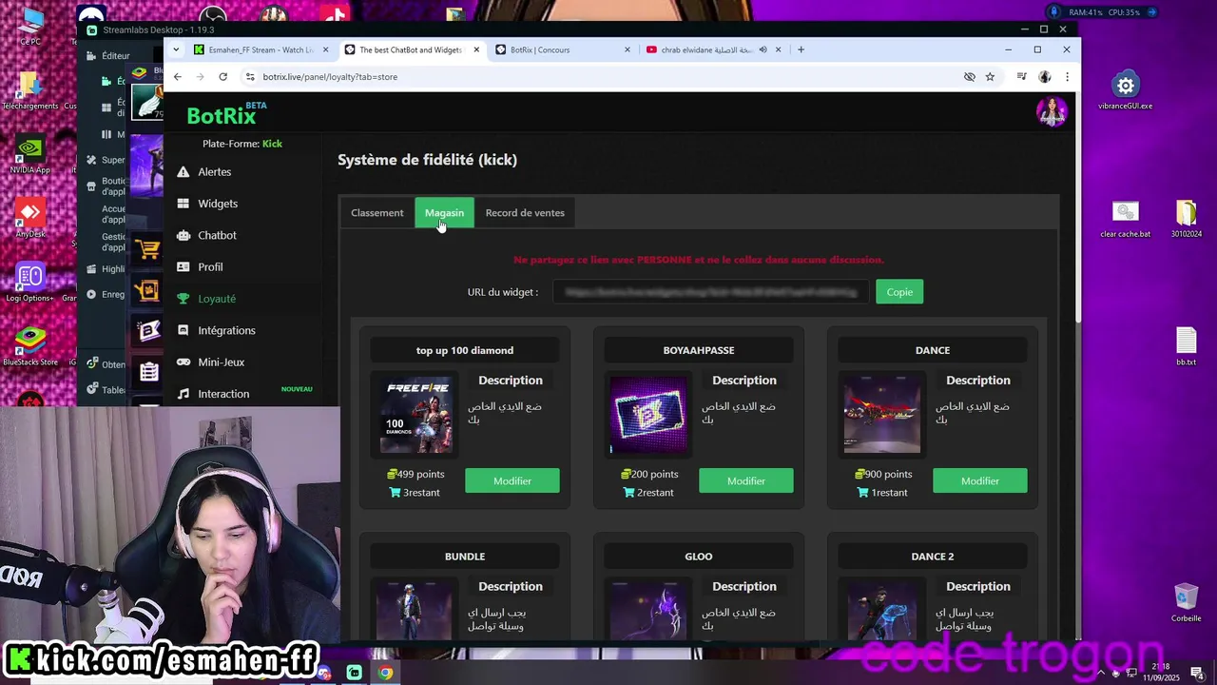Open taskbar notification center
The width and height of the screenshot is (1217, 685).
(x=1200, y=673)
